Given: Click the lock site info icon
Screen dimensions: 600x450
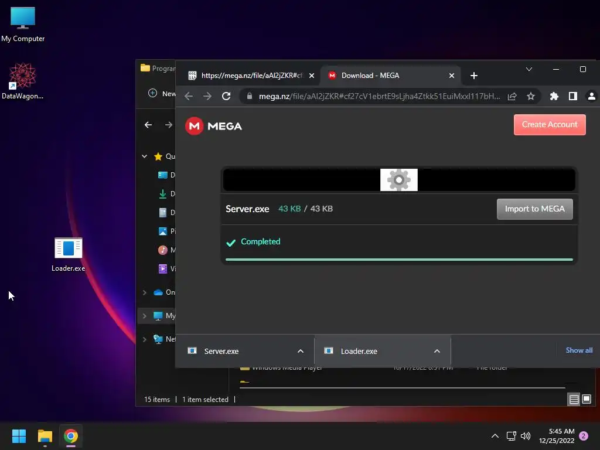Looking at the screenshot, I should coord(250,96).
